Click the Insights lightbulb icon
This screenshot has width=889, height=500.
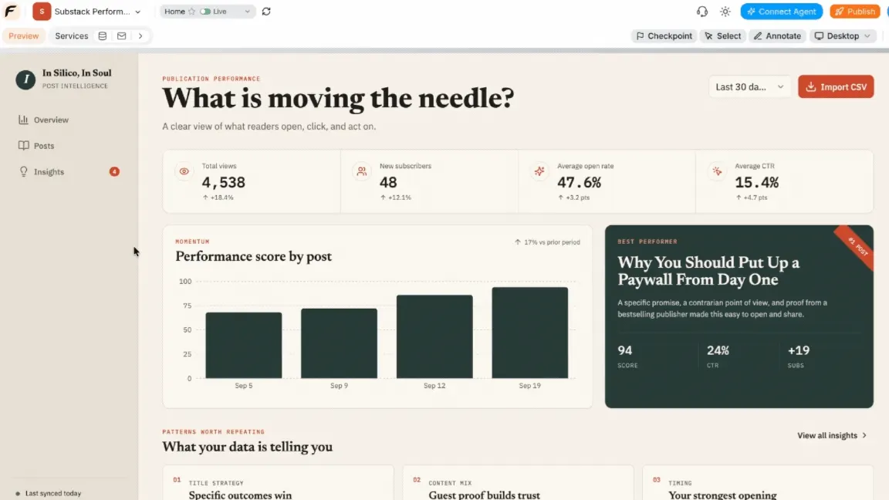pyautogui.click(x=23, y=172)
